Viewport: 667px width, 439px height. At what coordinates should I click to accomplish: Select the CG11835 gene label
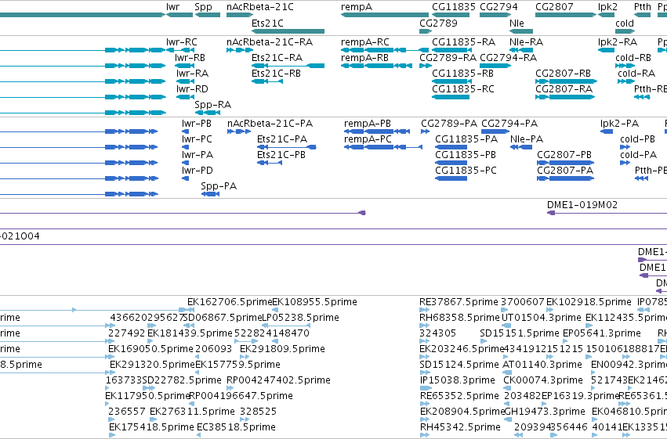[x=454, y=7]
